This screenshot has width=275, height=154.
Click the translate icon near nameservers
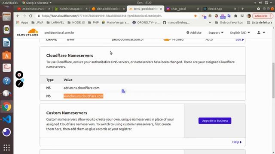123,91
